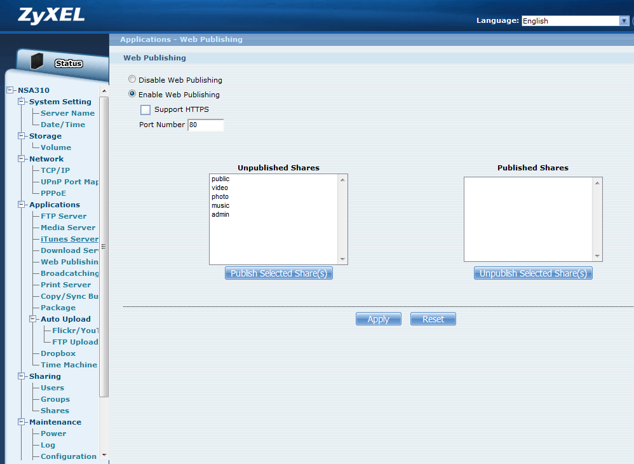The height and width of the screenshot is (464, 634).
Task: Open Power under Maintenance
Action: [x=53, y=433]
